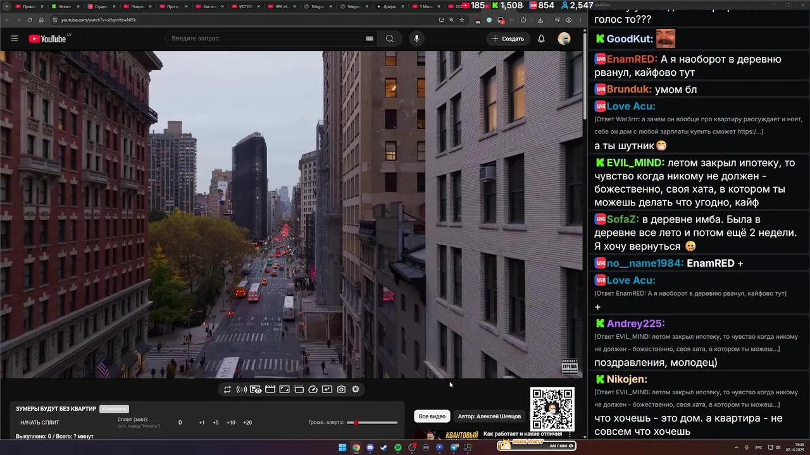Open the Квантовый recommended video thumbnail
This screenshot has height=455, width=810.
(446, 435)
